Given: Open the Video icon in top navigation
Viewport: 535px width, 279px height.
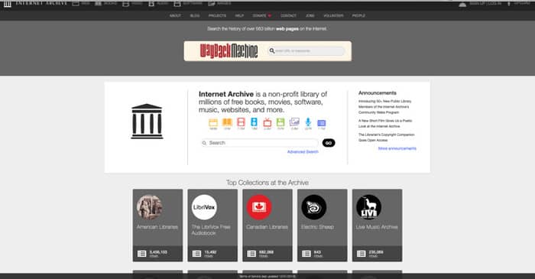Looking at the screenshot, I should coord(125,3).
